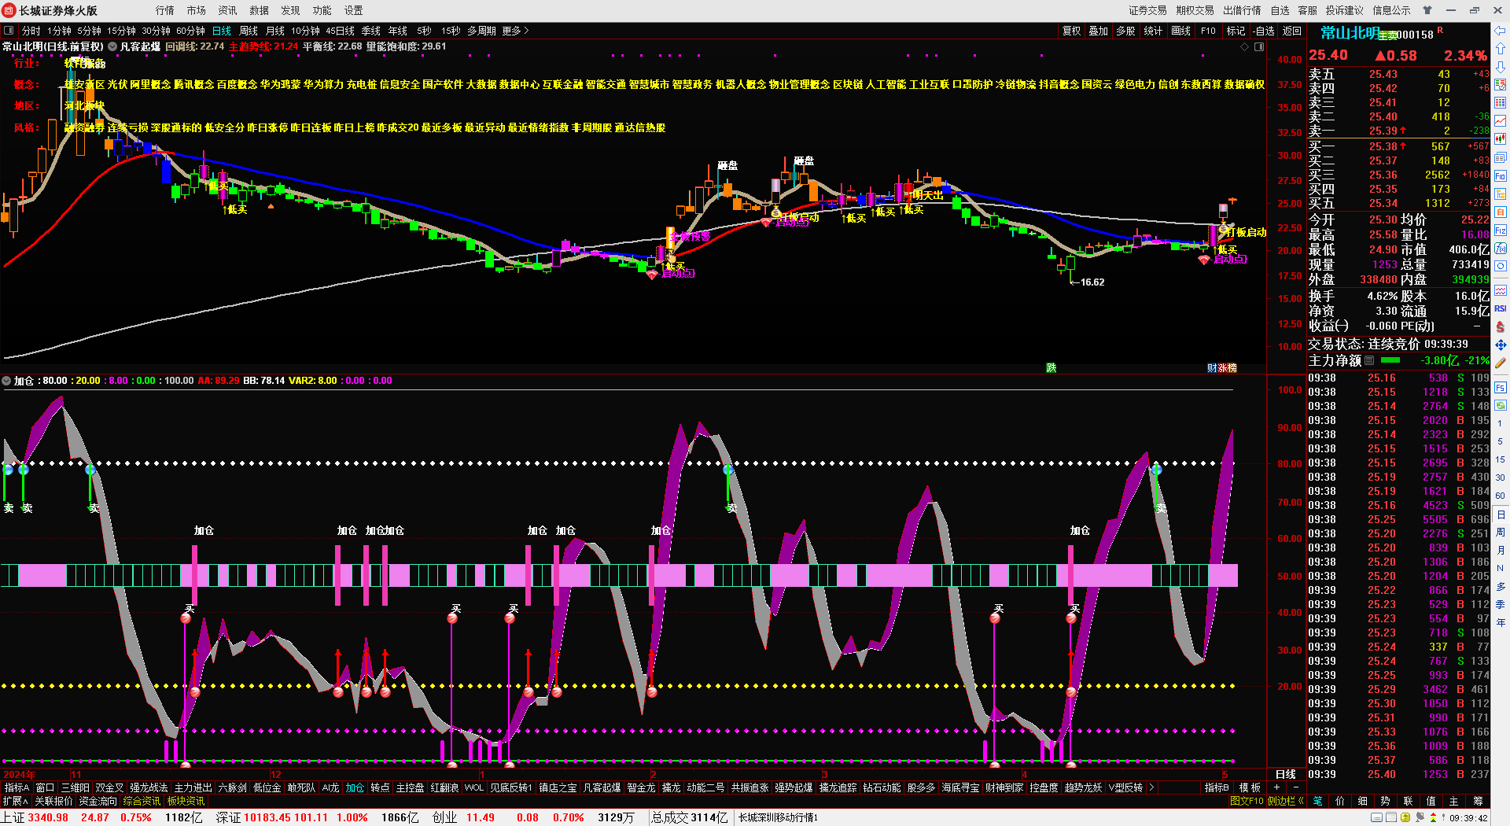
Task: Toggle the diamond marker icon above chart
Action: [x=1244, y=46]
